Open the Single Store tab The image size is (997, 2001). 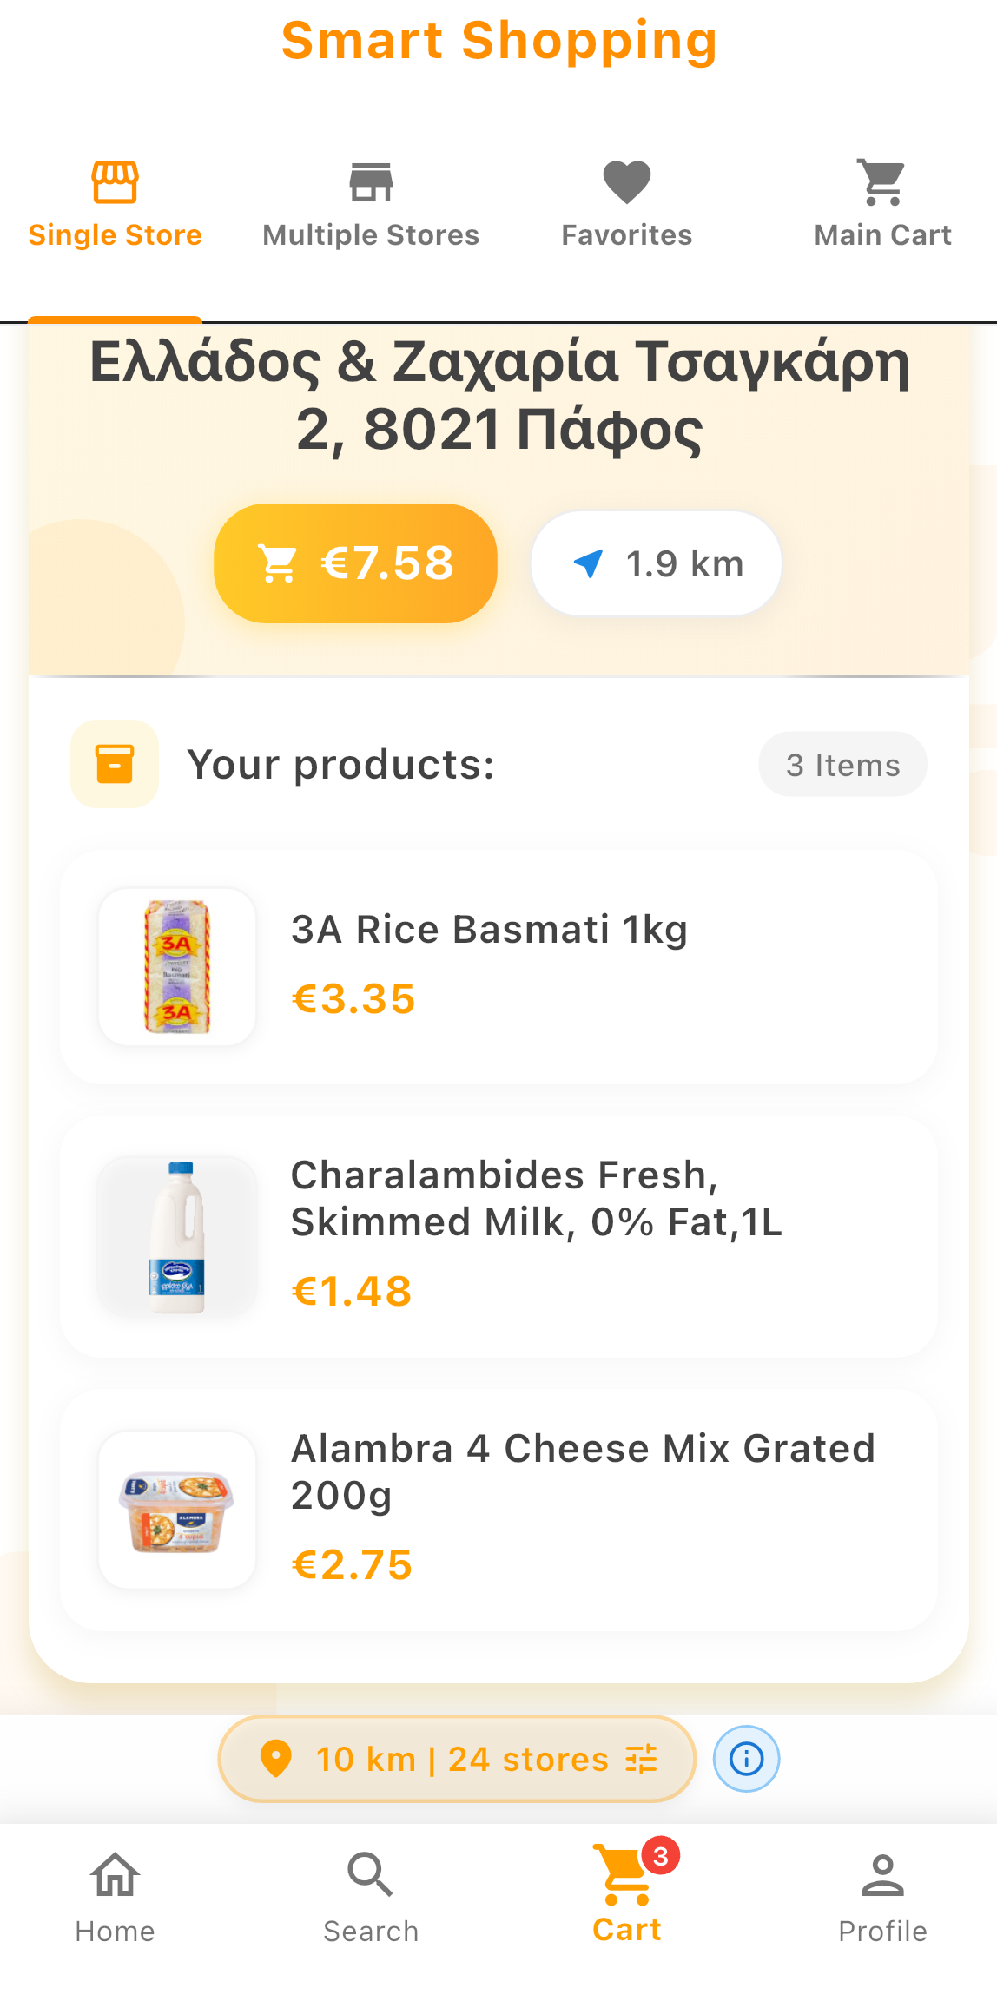coord(115,205)
